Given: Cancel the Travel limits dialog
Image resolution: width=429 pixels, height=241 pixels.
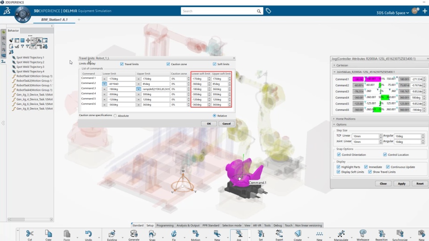Looking at the screenshot, I should pyautogui.click(x=226, y=124).
